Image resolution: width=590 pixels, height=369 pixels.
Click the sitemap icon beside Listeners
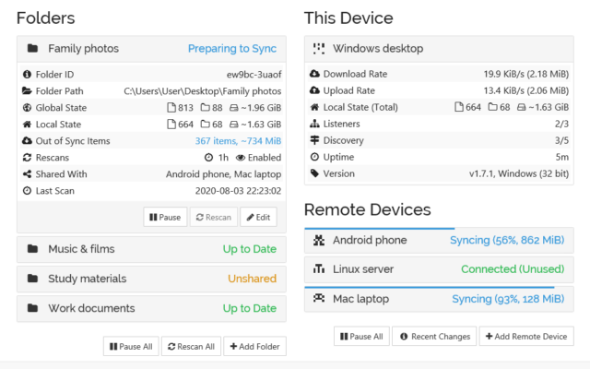coord(314,124)
